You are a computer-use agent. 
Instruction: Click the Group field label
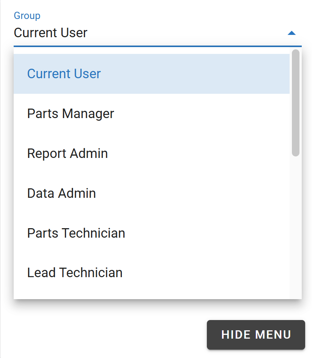tap(27, 16)
